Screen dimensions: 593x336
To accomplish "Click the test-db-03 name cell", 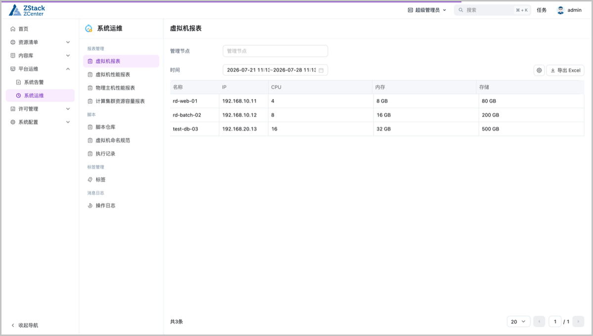I will [195, 129].
